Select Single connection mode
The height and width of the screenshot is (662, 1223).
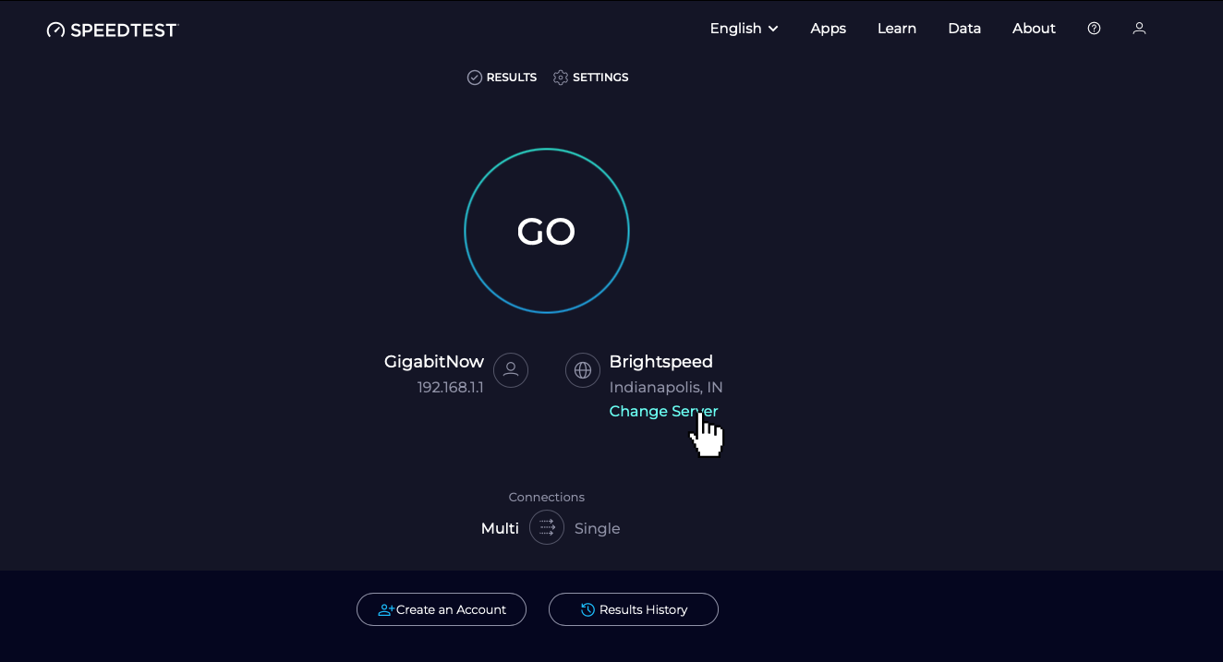click(x=597, y=528)
